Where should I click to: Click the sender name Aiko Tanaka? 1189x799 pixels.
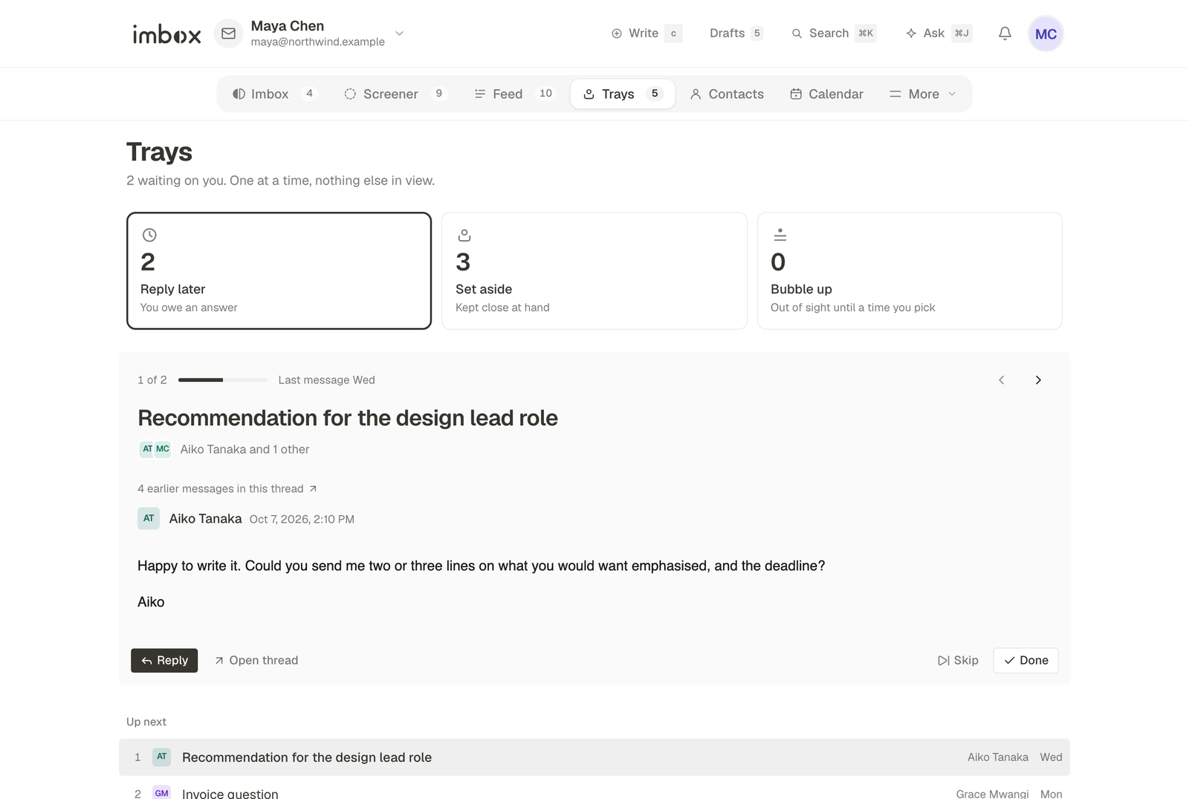click(x=205, y=519)
